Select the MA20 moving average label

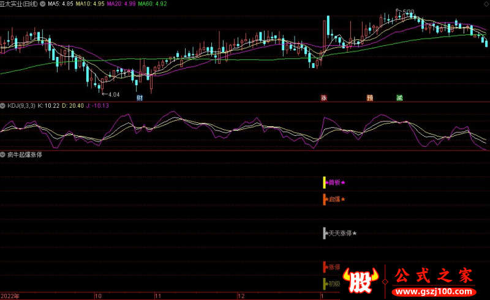(x=123, y=4)
